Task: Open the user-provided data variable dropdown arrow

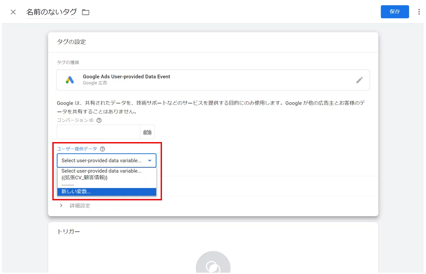Action: click(150, 161)
